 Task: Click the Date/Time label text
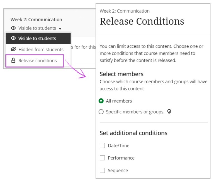(118, 145)
